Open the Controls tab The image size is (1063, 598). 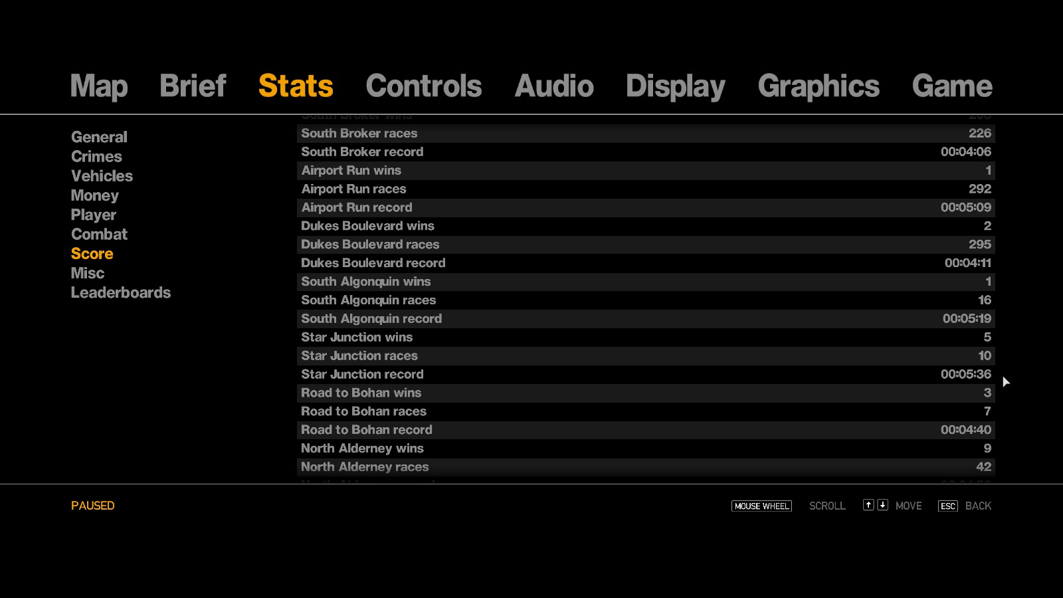(x=423, y=86)
